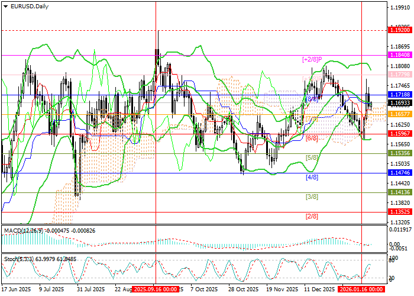414x296 pixels.
Task: Click the highlighted 2026.01.16 date marker
Action: [x=362, y=290]
